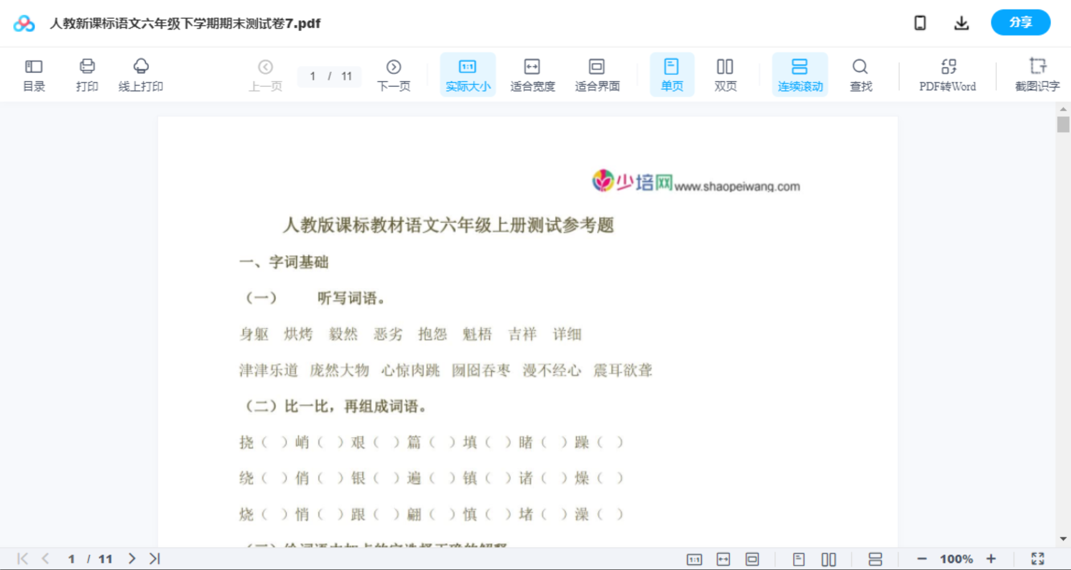The image size is (1071, 570).
Task: Open mobile phone view mode
Action: pos(920,22)
